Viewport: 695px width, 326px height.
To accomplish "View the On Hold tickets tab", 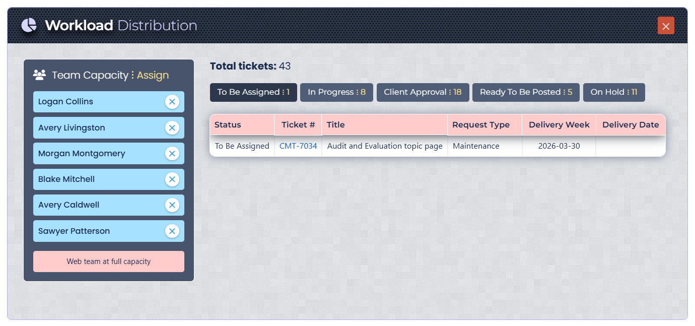I will tap(613, 92).
